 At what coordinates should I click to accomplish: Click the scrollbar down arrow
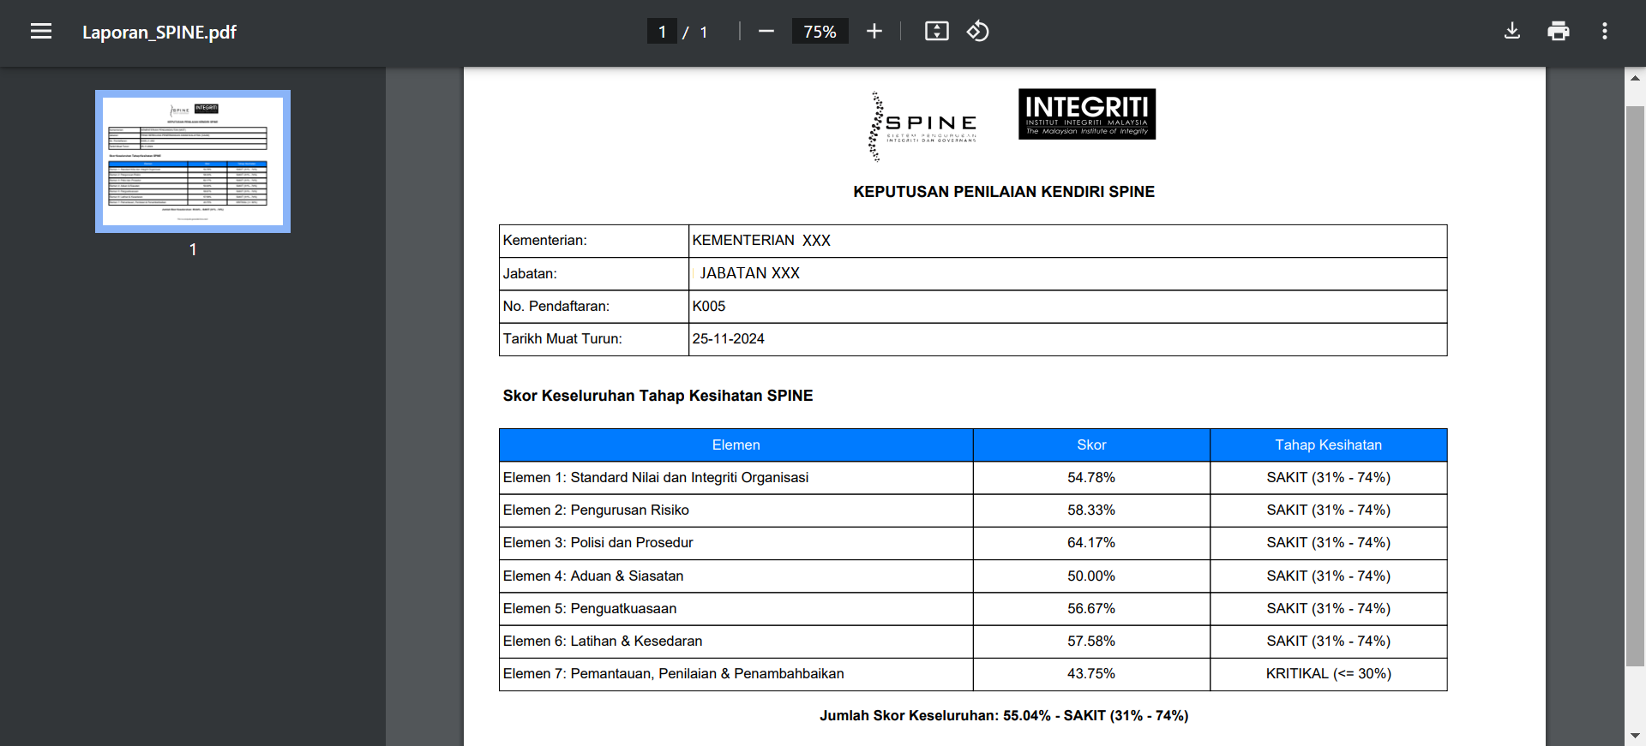tap(1635, 735)
